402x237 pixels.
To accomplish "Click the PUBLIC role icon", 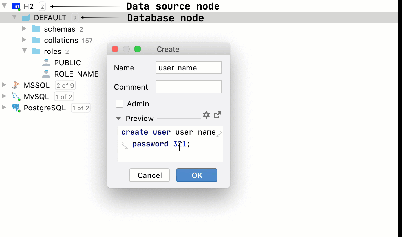I will 46,62.
